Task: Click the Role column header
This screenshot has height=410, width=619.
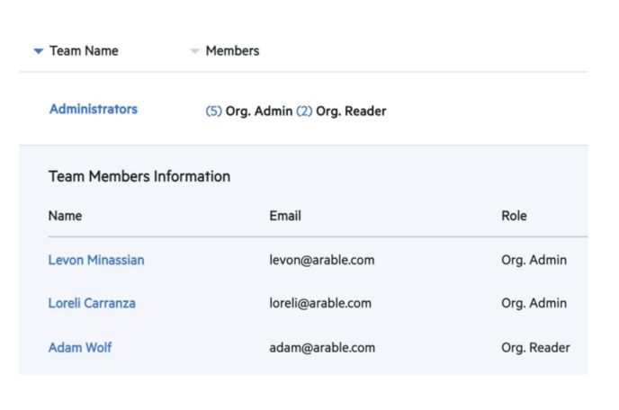Action: 514,216
